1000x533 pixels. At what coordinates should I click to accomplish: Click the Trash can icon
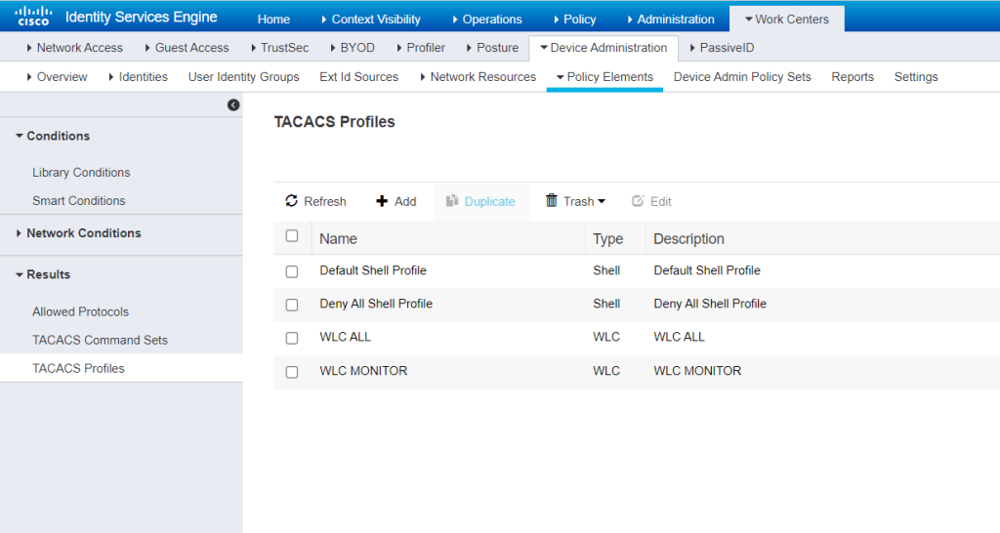[x=552, y=201]
